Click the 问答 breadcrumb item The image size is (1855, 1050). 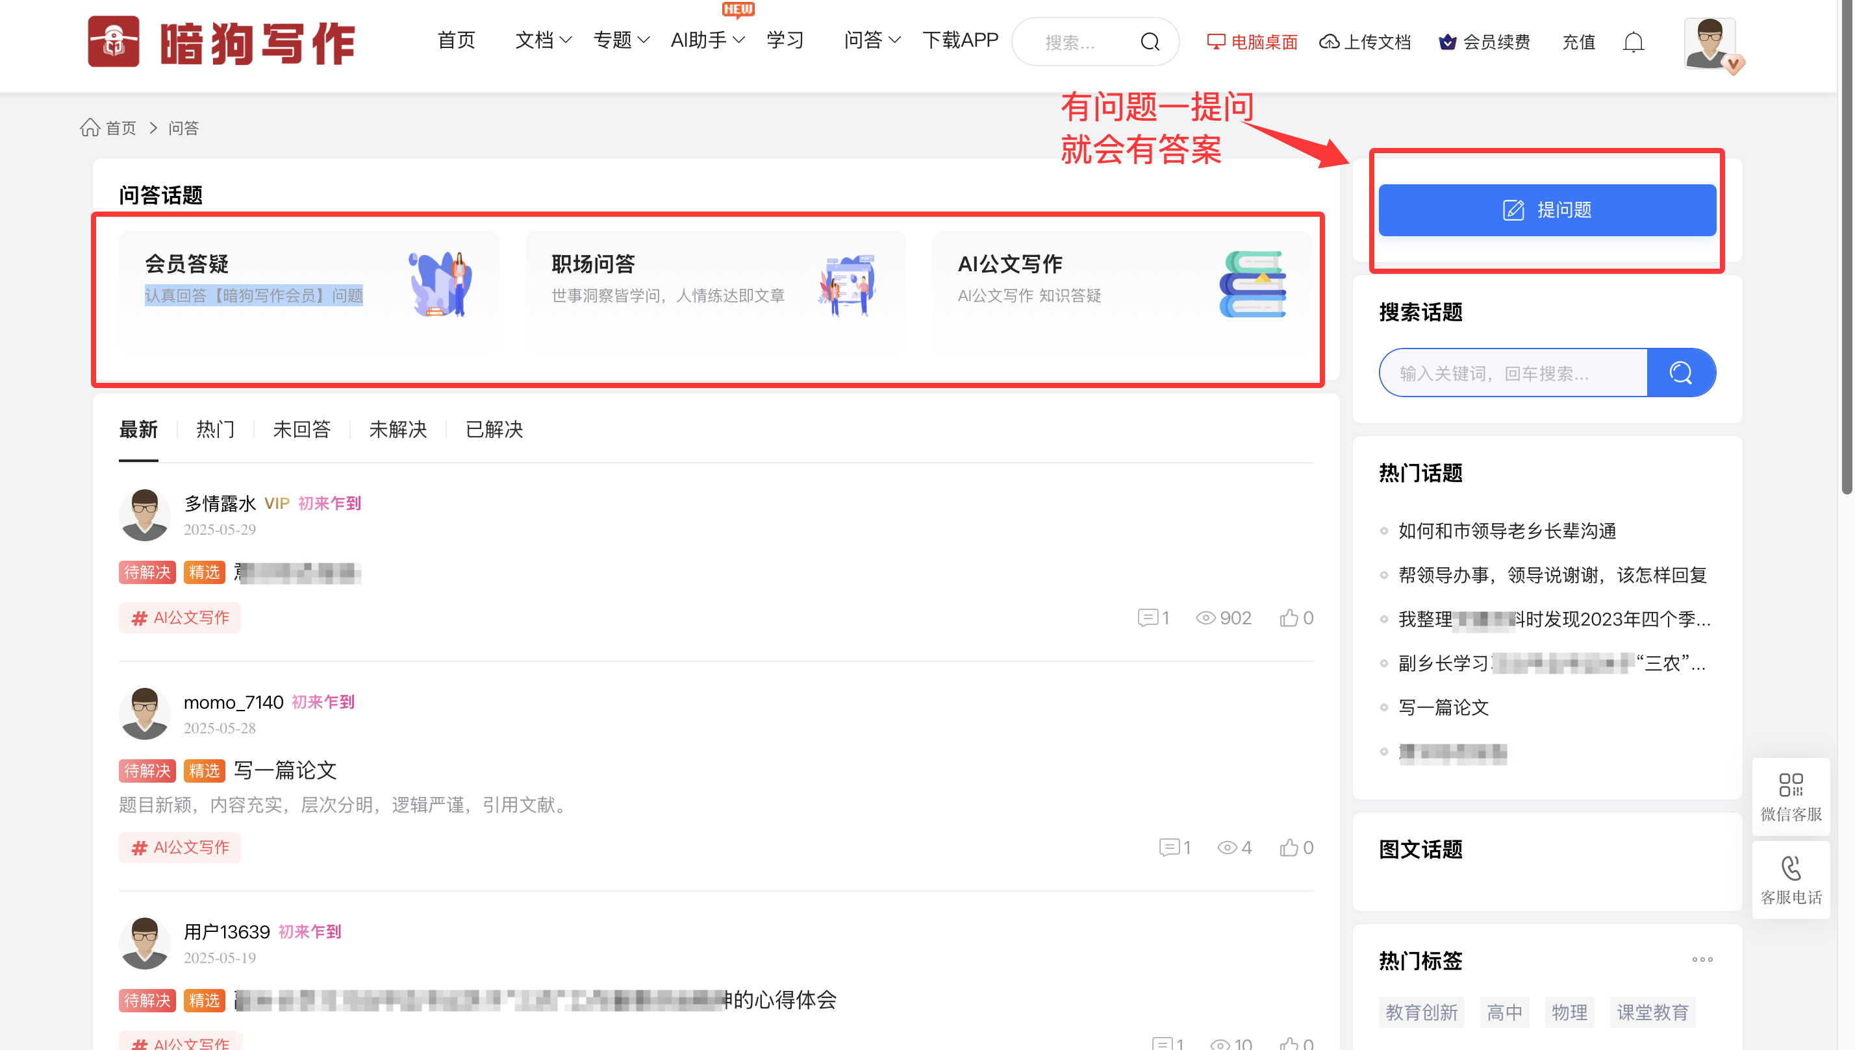183,128
